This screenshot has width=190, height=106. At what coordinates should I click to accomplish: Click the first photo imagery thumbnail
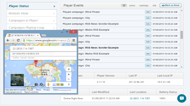(54, 85)
